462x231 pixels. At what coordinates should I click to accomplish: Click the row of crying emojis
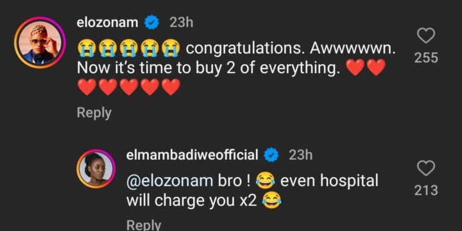tap(129, 49)
